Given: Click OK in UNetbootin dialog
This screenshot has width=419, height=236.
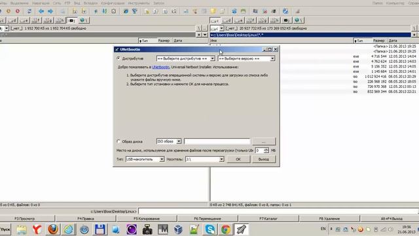Looking at the screenshot, I should 238,159.
